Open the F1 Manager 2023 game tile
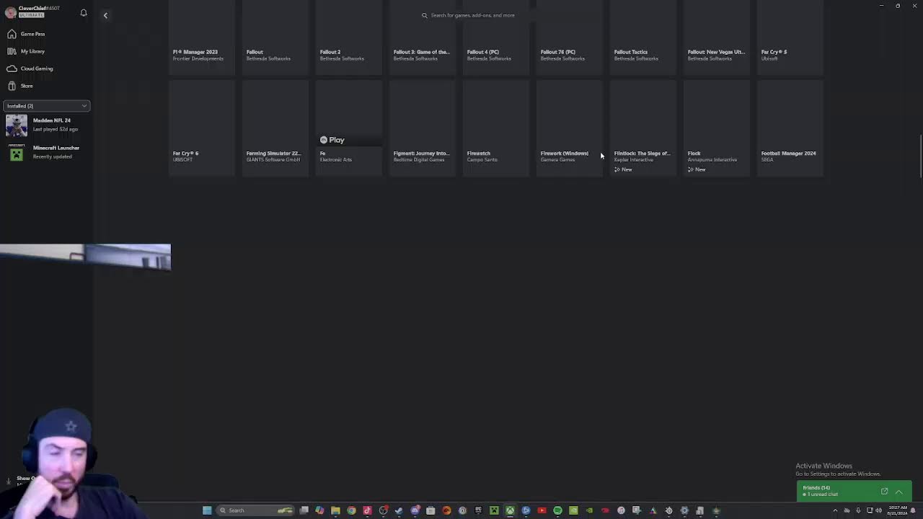The width and height of the screenshot is (923, 519). click(202, 37)
